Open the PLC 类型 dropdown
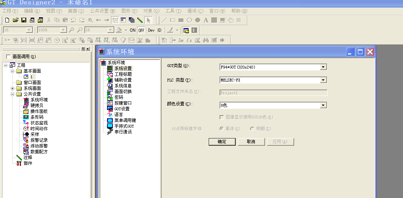Screen dimensions: 403x198 point(323,80)
